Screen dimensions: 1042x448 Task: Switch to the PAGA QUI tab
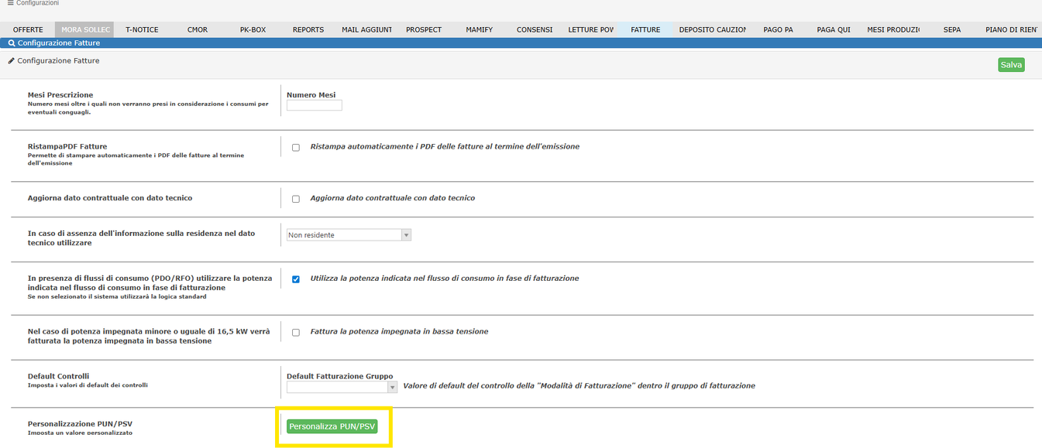point(834,29)
